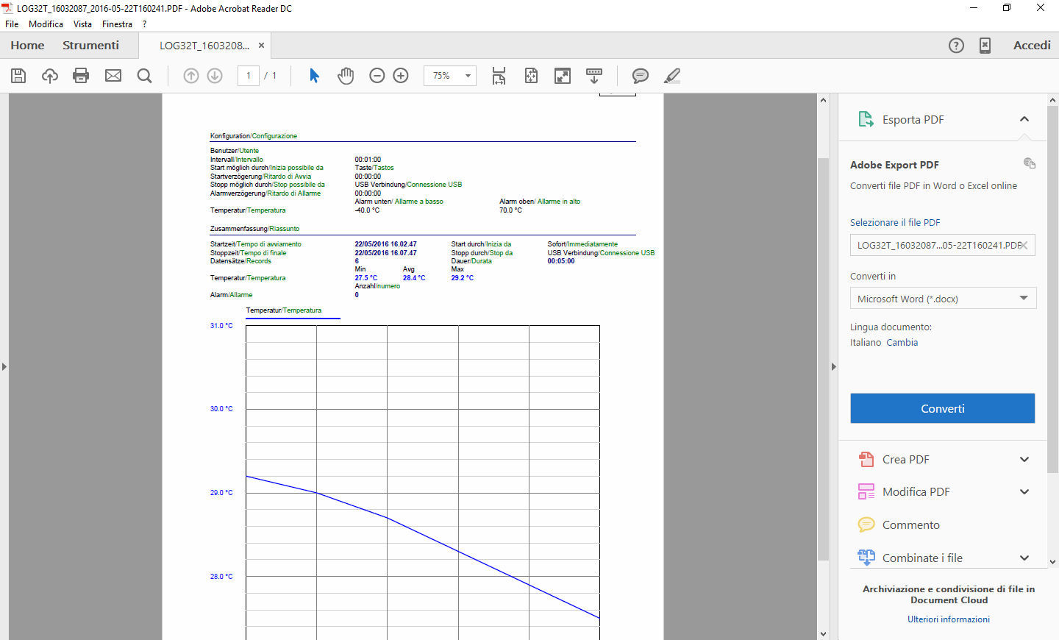
Task: Open the Find toolbar with the magnifier icon
Action: pyautogui.click(x=145, y=76)
